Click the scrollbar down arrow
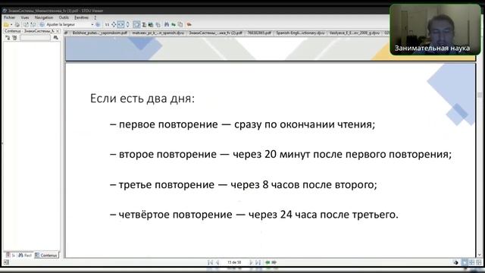This screenshot has width=485, height=273. [x=480, y=255]
